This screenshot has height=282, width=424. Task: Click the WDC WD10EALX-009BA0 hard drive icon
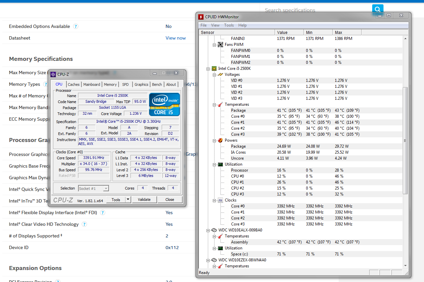pos(214,230)
